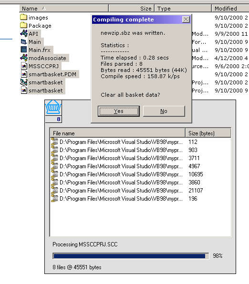Click the Type column header
Viewport: 249px width, 284px height.
pos(183,9)
